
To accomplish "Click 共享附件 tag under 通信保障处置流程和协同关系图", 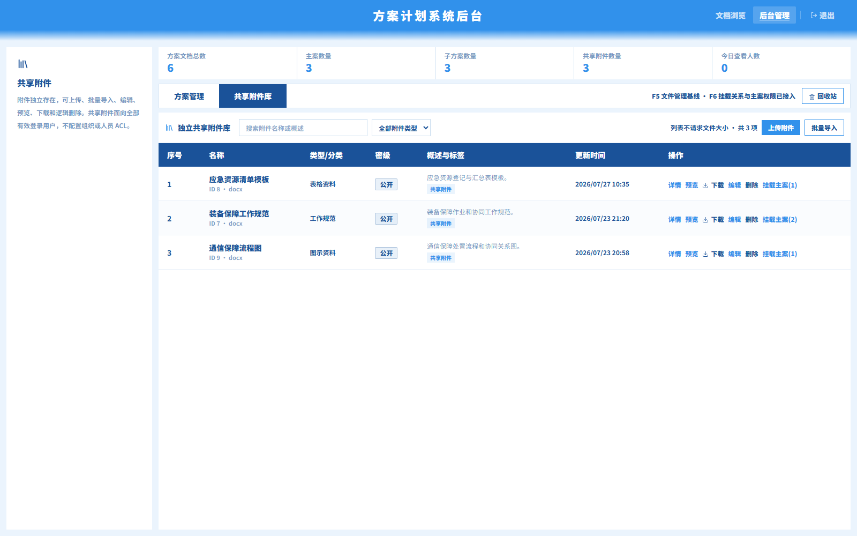I will 441,258.
